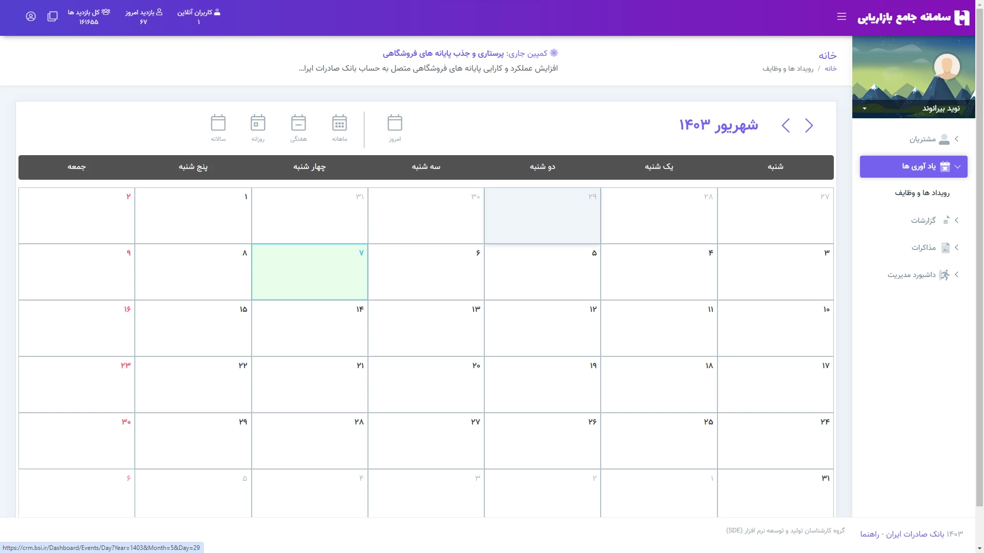The image size is (984, 553).
Task: Select the یاد آوری ها highlighted menu item
Action: (x=913, y=167)
